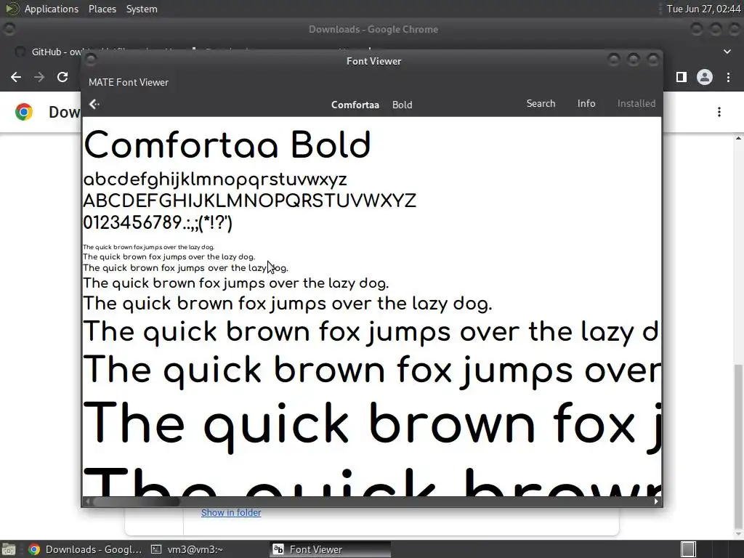Expand Chrome tab search chevron
This screenshot has height=558, width=744.
[727, 52]
